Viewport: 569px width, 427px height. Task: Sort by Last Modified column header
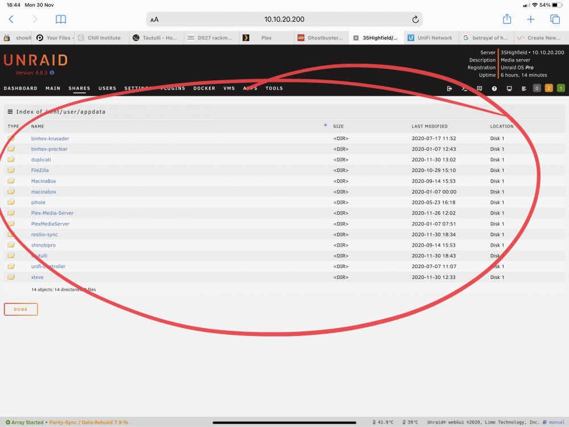430,126
